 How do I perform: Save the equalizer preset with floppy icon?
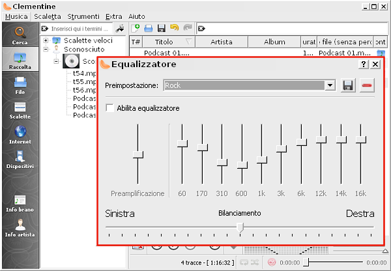tap(348, 85)
